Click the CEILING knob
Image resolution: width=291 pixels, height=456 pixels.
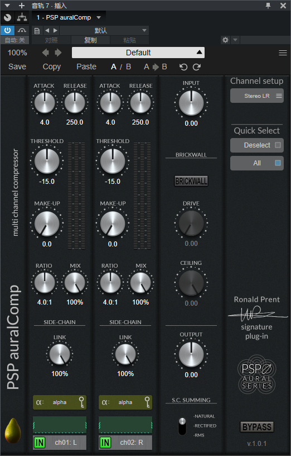(x=191, y=283)
